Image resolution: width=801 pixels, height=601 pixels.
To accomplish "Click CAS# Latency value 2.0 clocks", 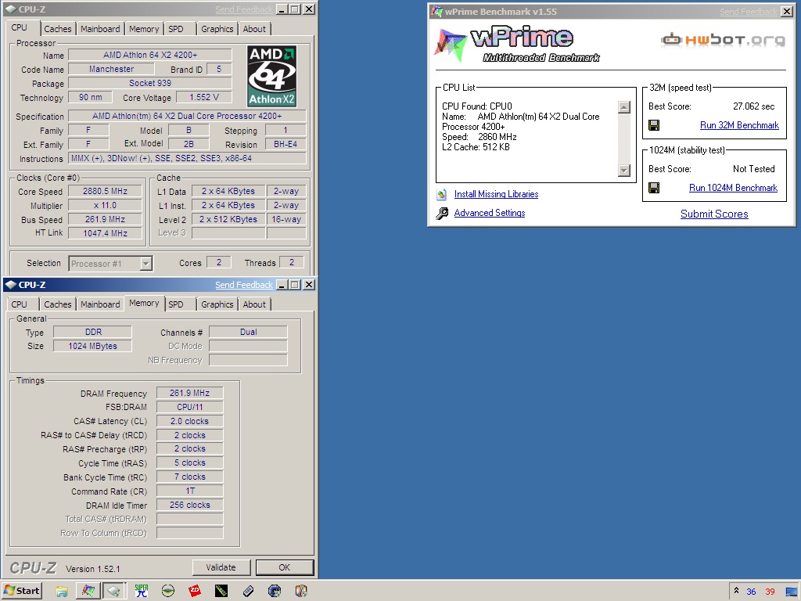I will pos(189,421).
